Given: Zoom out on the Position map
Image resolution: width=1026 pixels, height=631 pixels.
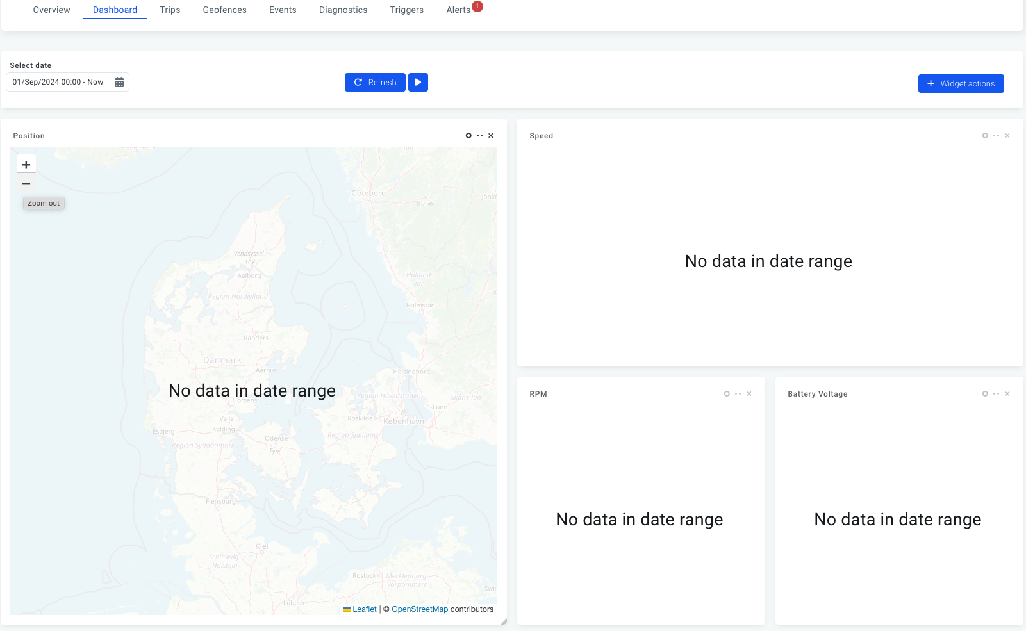Looking at the screenshot, I should pos(26,184).
